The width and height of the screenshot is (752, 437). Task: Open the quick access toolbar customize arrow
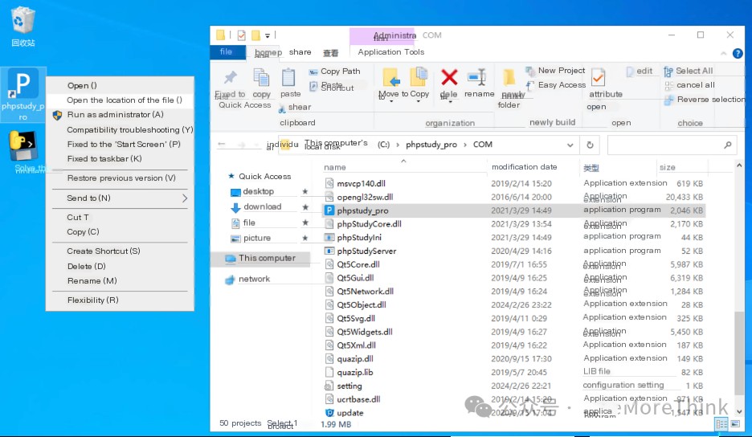click(x=268, y=35)
